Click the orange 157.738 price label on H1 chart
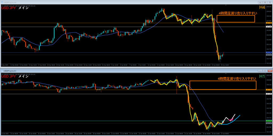Viewport: 273px width, 136px height. tap(269, 90)
